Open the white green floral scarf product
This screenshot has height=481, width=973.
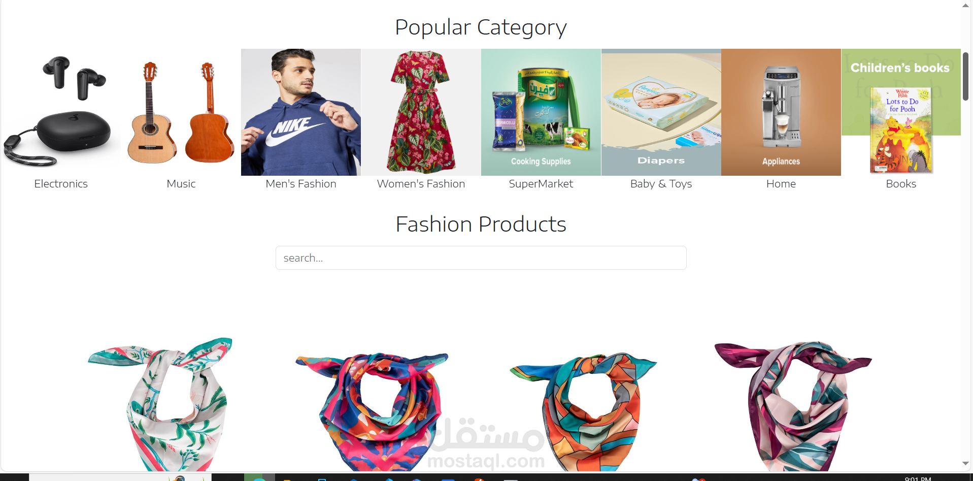[160, 404]
